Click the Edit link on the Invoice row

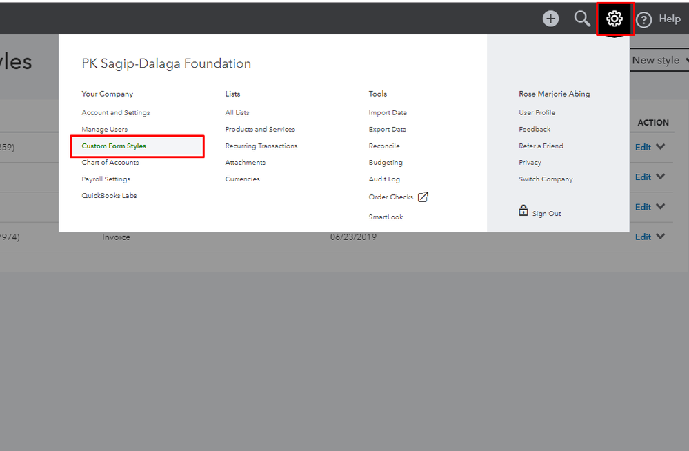point(643,237)
